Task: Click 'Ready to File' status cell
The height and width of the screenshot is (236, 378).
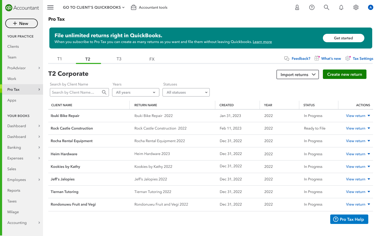Action: 315,128
